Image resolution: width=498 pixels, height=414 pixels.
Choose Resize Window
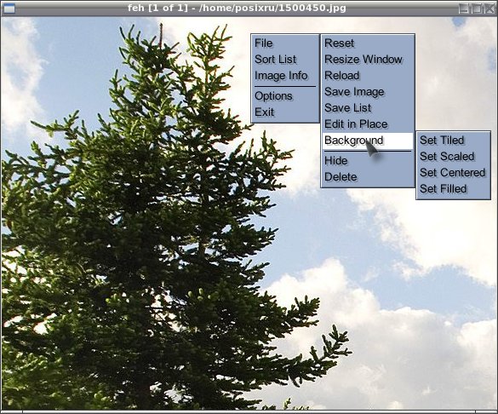click(368, 60)
